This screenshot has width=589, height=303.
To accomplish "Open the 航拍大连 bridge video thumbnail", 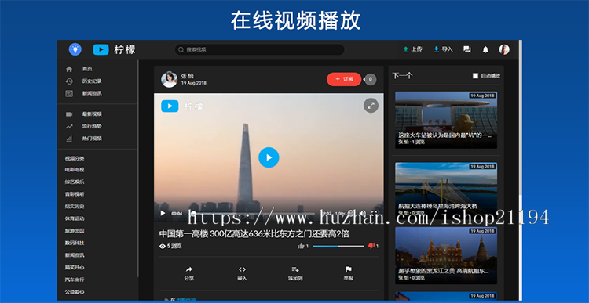I will pos(446,190).
